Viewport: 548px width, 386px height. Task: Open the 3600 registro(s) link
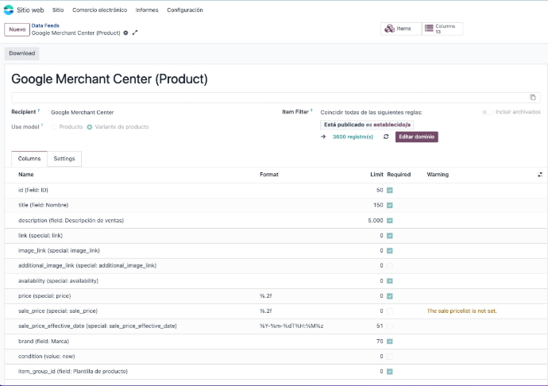[352, 137]
